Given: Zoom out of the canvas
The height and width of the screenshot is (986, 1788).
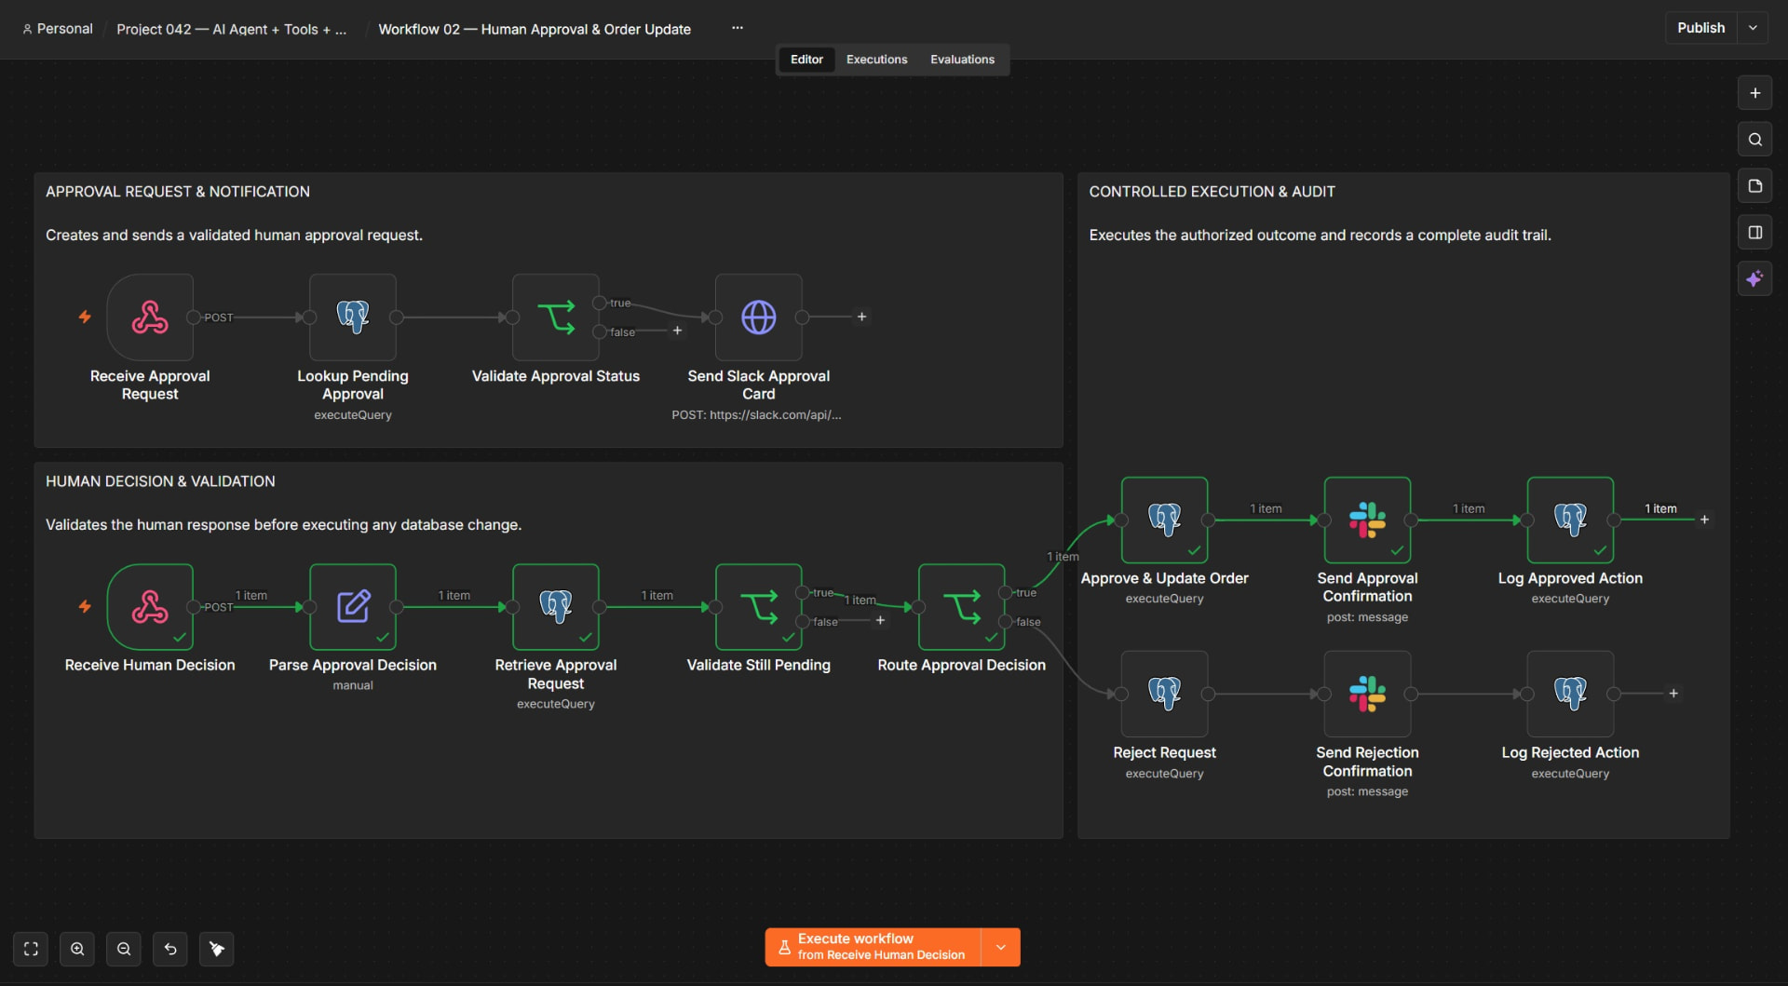Looking at the screenshot, I should tap(124, 949).
